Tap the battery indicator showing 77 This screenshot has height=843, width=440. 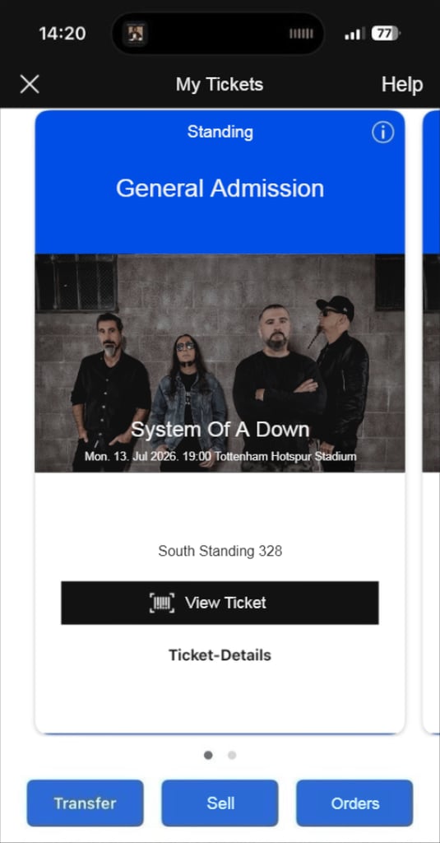click(386, 34)
